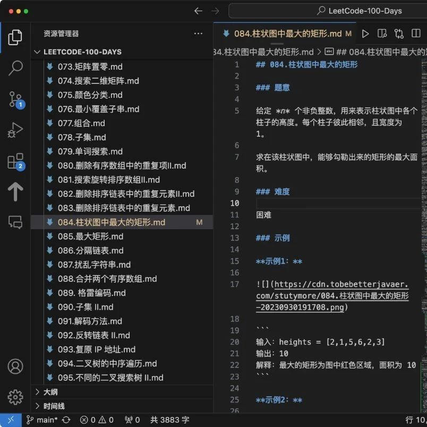
Task: Click the synchronize changes icon
Action: (x=66, y=420)
